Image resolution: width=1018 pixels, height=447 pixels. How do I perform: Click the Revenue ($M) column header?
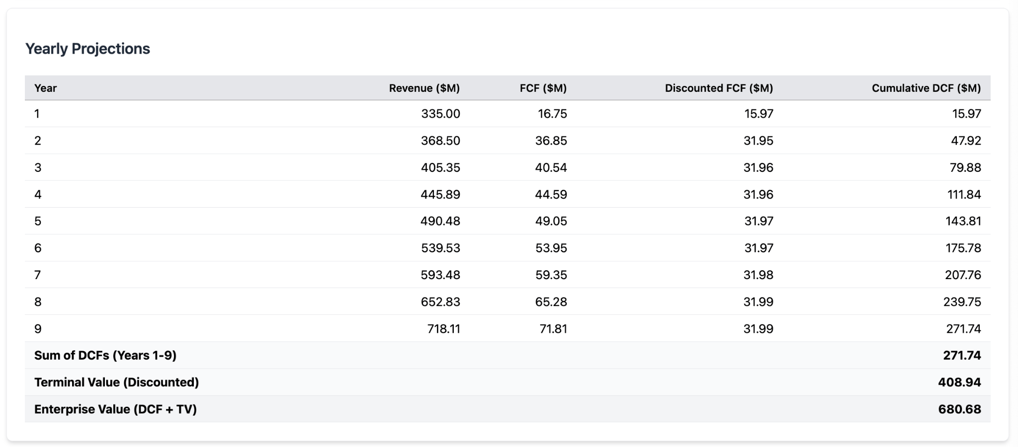click(x=424, y=88)
